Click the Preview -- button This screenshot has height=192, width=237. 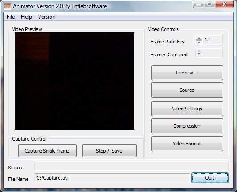[x=187, y=73]
